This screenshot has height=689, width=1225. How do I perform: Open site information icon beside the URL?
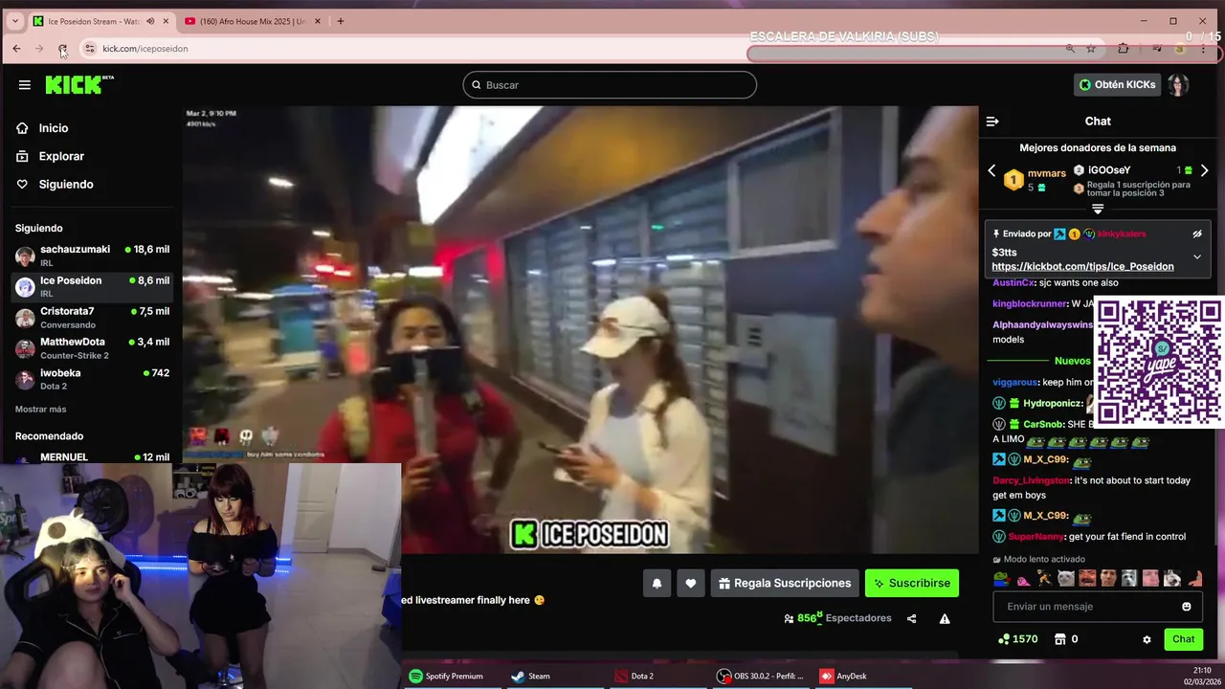tap(90, 49)
